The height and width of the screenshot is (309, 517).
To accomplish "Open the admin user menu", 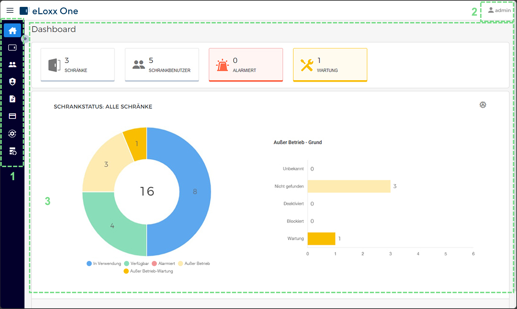I will (499, 10).
